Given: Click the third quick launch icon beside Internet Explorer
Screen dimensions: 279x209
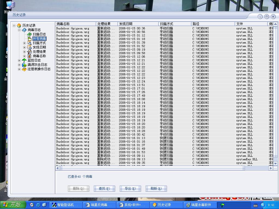Looking at the screenshot, I should coord(44,205).
